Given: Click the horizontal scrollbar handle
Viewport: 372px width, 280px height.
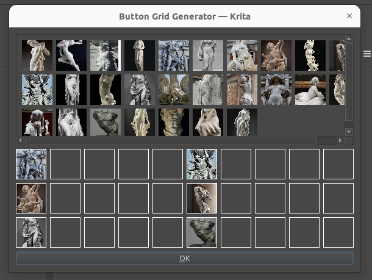Looking at the screenshot, I should pos(171,140).
